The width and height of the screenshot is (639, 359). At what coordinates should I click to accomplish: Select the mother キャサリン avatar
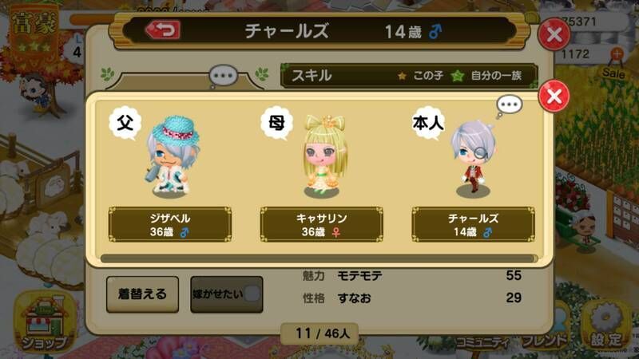325,156
